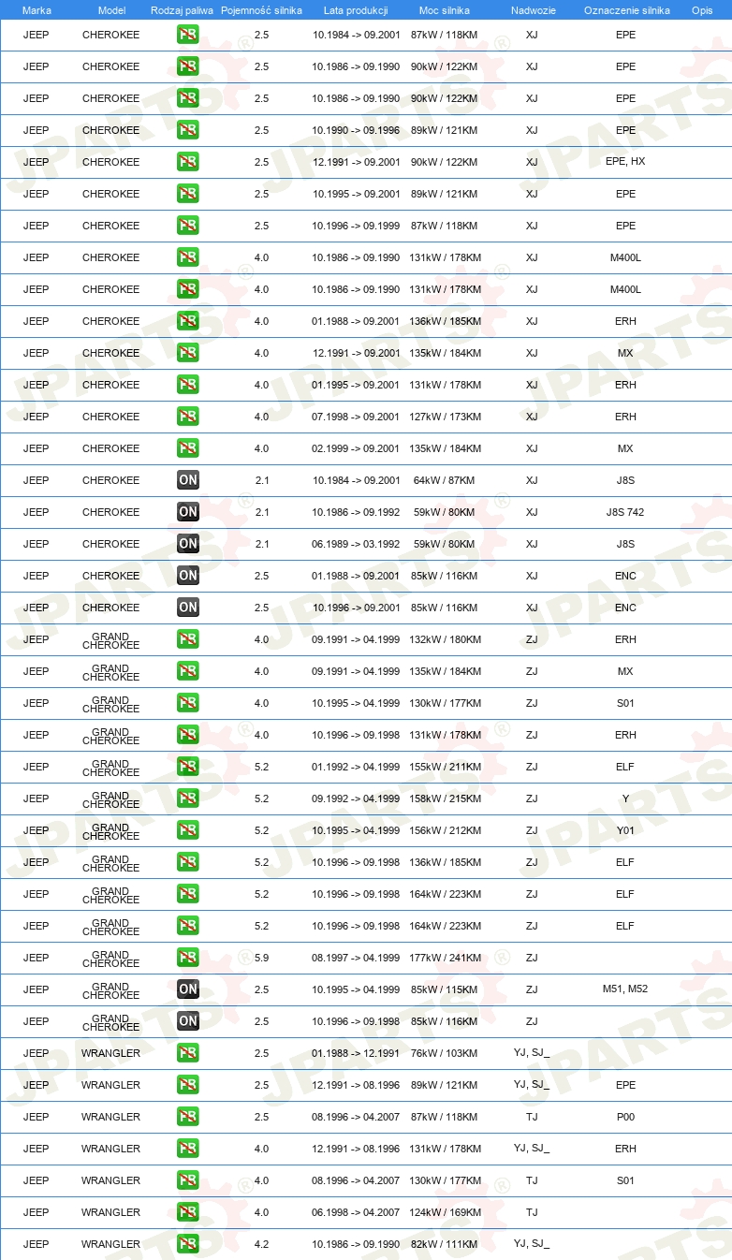Click petrol icon in Grand Cherokee 155kW / 211KM row

pos(188,767)
